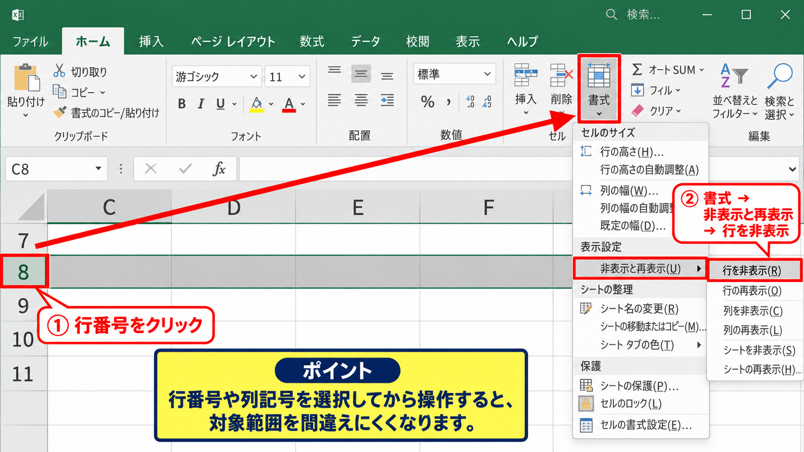804x452 pixels.
Task: Click the comma style icon
Action: pyautogui.click(x=449, y=101)
